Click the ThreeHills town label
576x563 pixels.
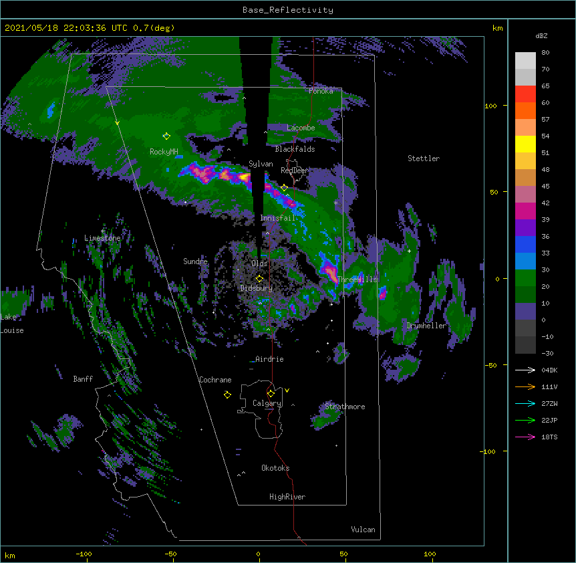[357, 279]
